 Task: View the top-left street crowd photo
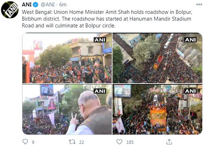67,58
